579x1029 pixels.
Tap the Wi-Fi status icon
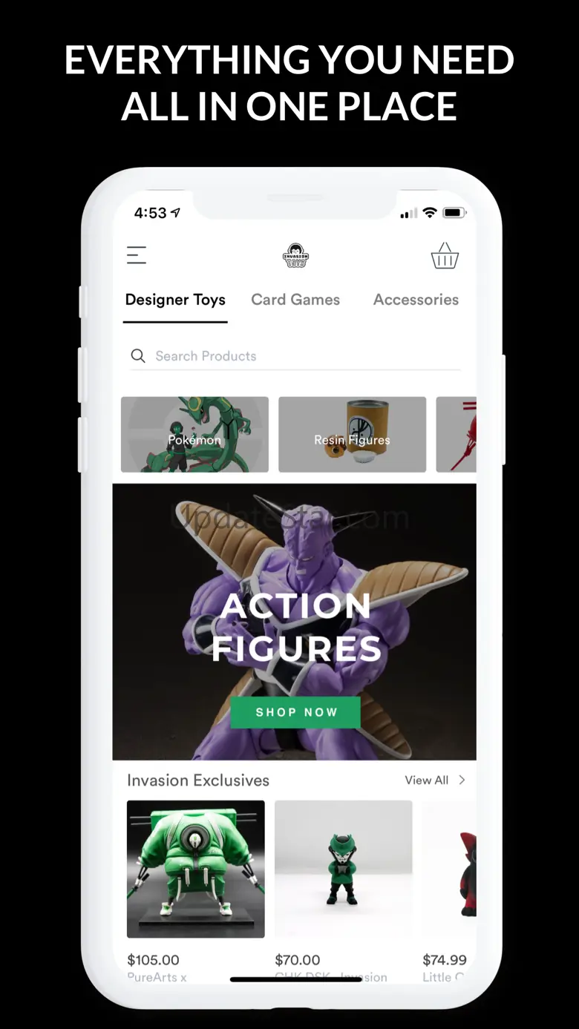tap(429, 213)
